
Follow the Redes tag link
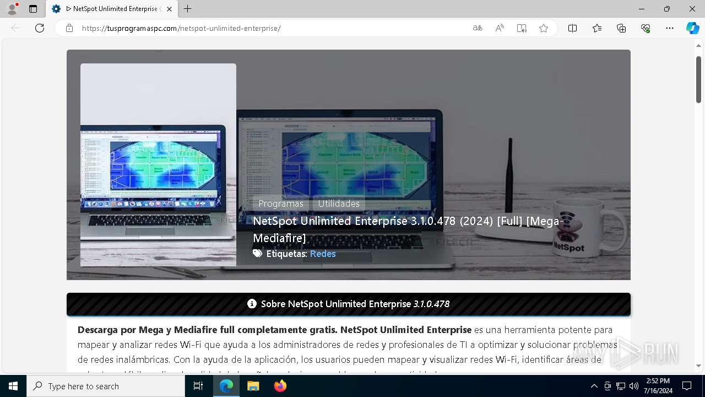(x=323, y=254)
